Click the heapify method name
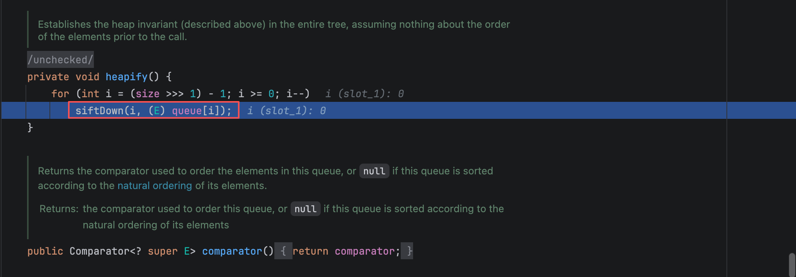Screen dimensions: 796x277 click(x=126, y=77)
